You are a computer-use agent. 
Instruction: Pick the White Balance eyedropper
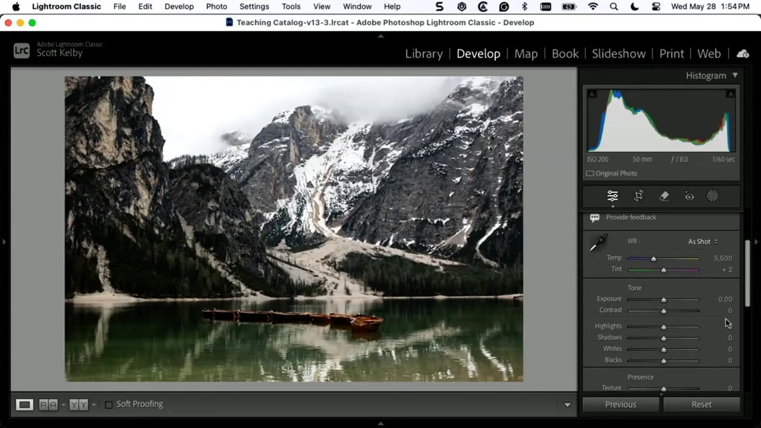click(x=597, y=243)
